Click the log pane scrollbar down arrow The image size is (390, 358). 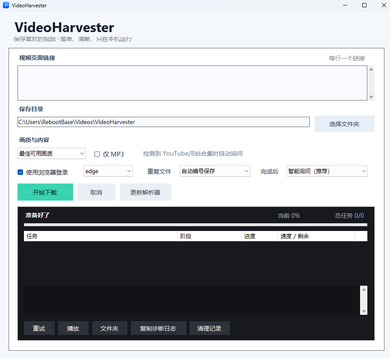coord(364,311)
